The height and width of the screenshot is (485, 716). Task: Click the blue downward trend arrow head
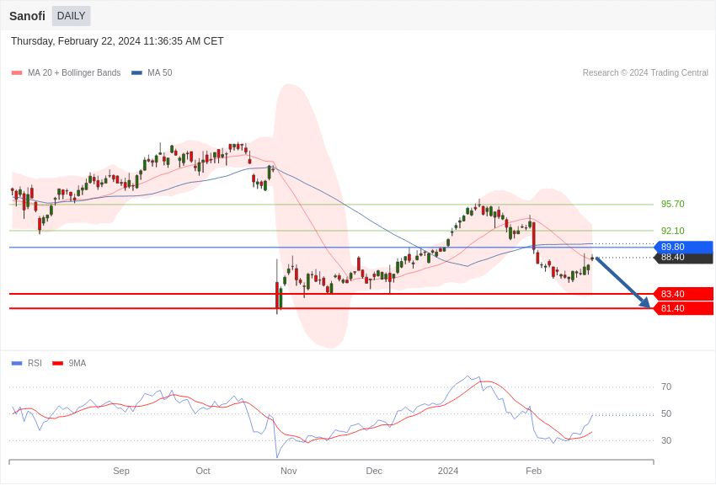coord(645,304)
